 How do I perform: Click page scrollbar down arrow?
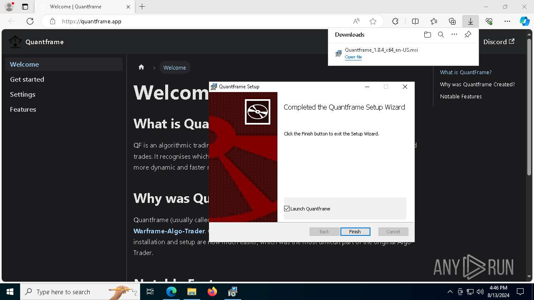coord(529,276)
